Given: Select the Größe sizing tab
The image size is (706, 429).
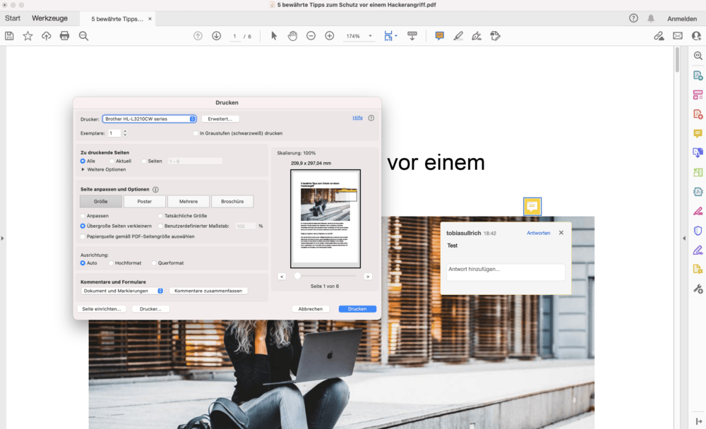Looking at the screenshot, I should [x=101, y=201].
